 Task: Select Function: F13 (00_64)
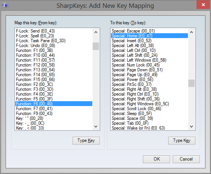pos(54,70)
